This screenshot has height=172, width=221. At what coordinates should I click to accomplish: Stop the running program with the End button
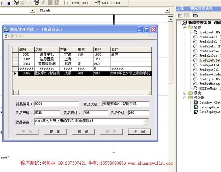[9, 3]
